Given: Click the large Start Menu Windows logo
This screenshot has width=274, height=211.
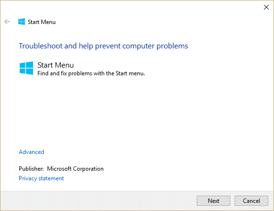Looking at the screenshot, I should 26,68.
